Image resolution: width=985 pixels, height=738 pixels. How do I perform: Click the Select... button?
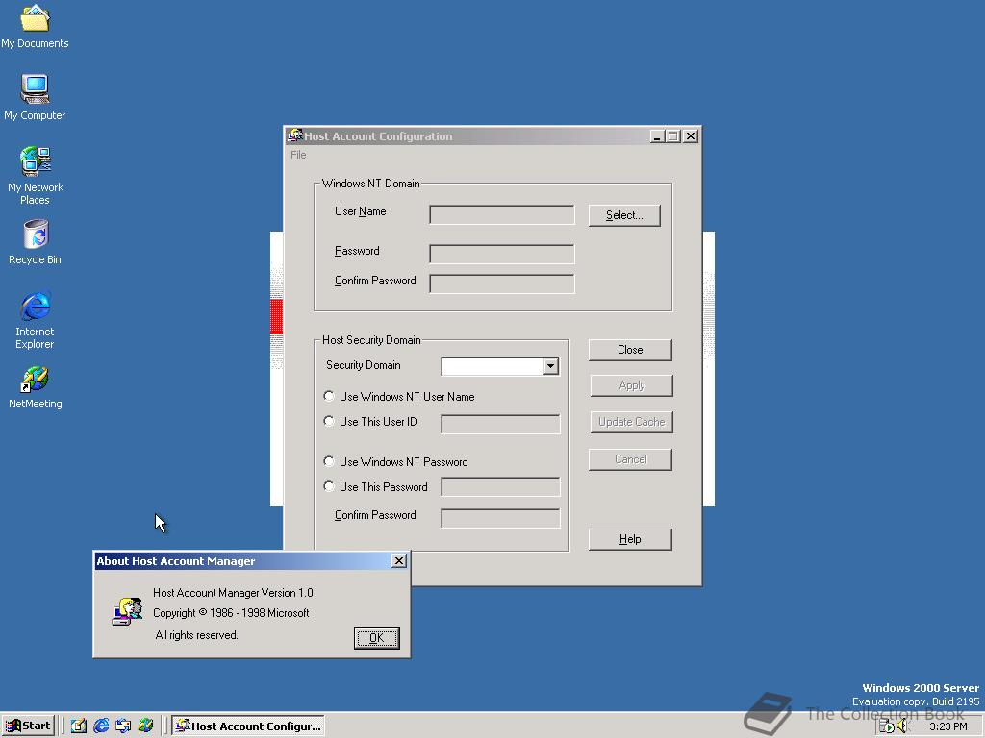624,215
